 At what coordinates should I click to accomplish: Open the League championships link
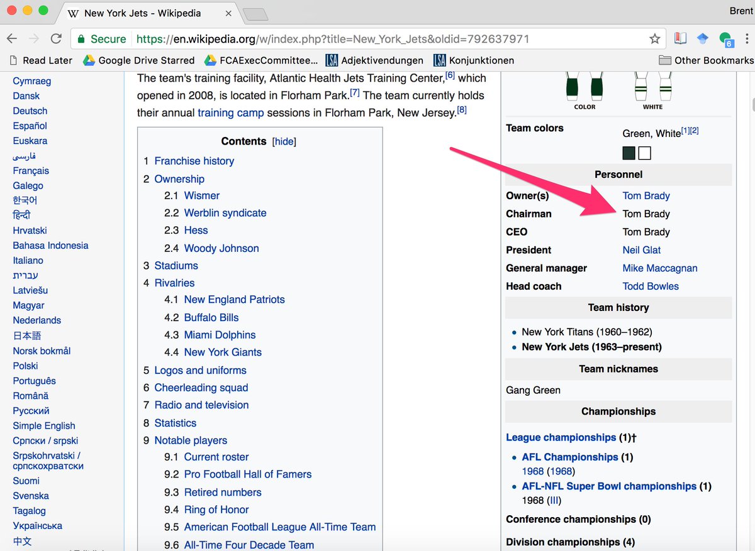coord(561,437)
